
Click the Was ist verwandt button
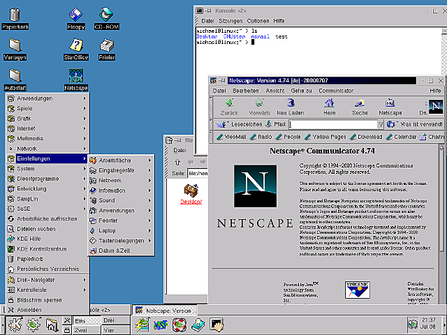415,124
